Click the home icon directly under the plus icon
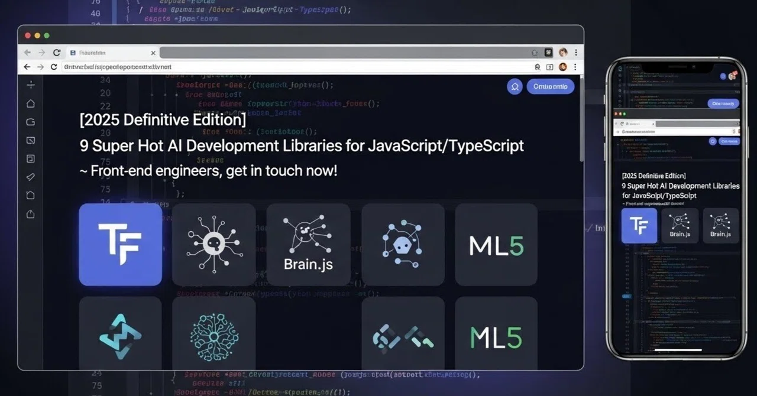 click(x=31, y=103)
